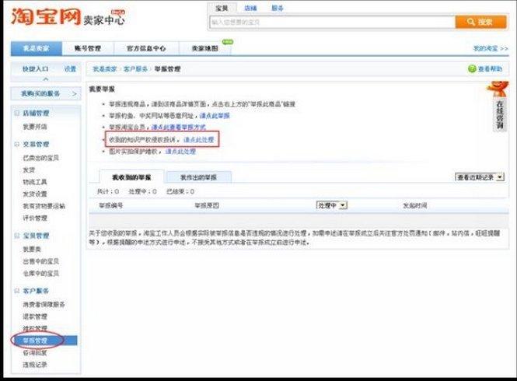The width and height of the screenshot is (517, 381).
Task: Click the 举报原因 column header
Action: 207,205
